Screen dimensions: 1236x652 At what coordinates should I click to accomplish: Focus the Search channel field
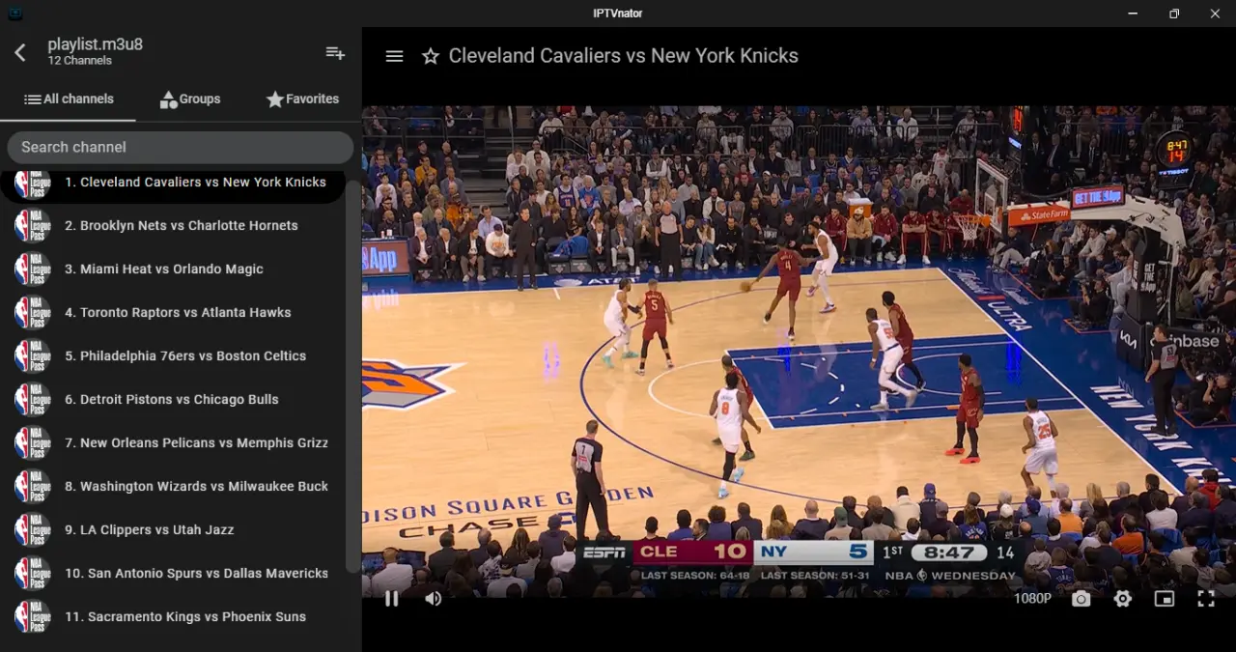181,147
